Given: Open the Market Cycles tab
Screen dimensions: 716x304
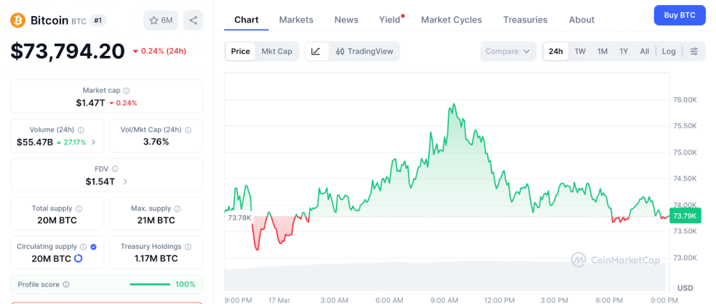Looking at the screenshot, I should [x=451, y=20].
